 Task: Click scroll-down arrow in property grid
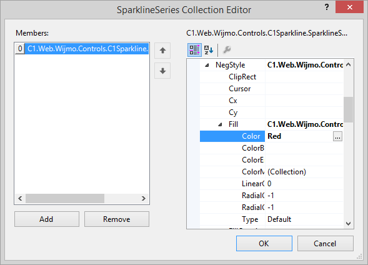(x=349, y=224)
